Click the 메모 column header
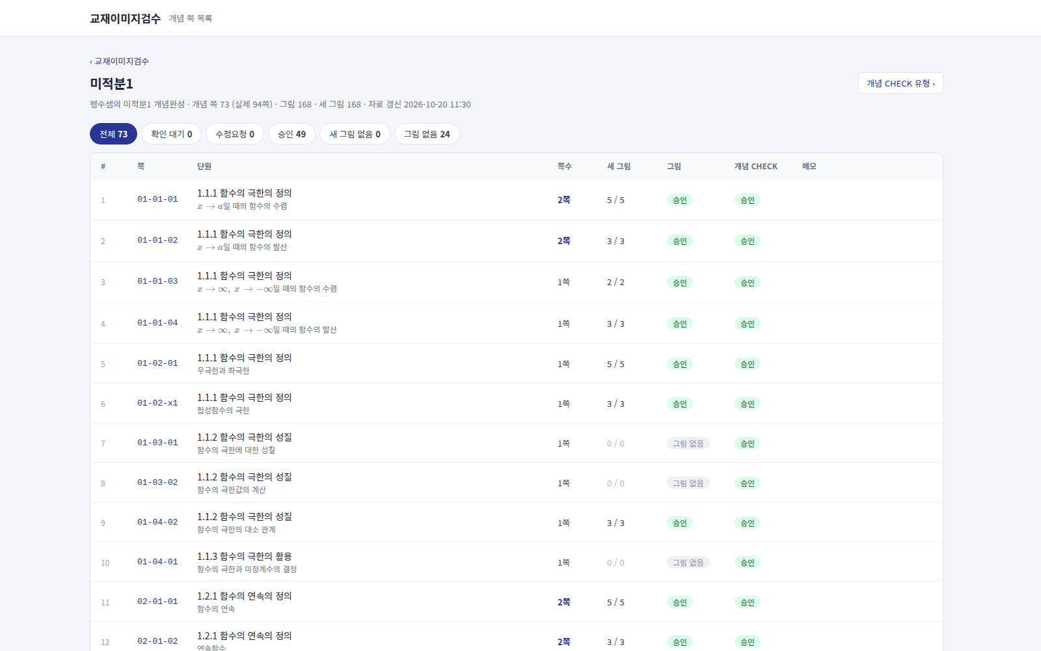 809,166
